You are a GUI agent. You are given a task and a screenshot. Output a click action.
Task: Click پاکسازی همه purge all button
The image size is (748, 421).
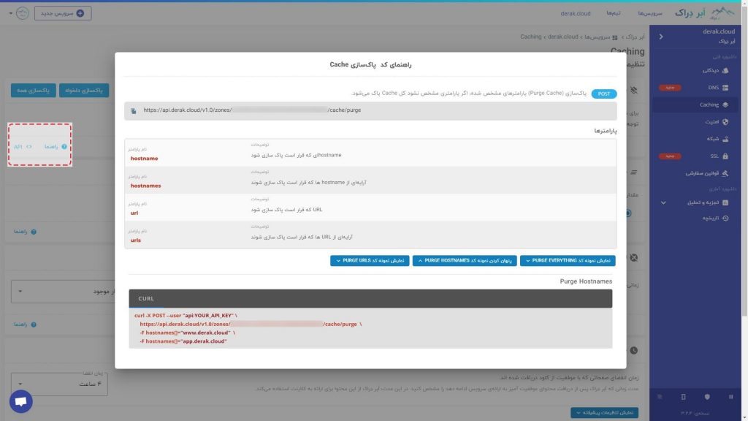(34, 90)
